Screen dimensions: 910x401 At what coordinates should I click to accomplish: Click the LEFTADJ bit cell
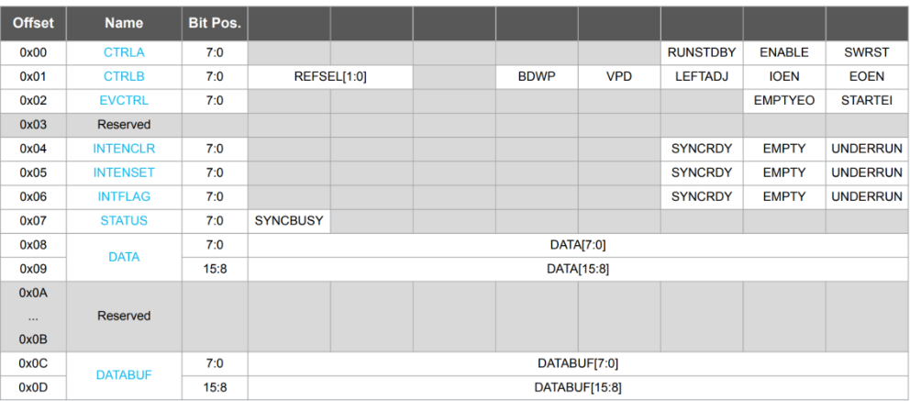(x=702, y=76)
